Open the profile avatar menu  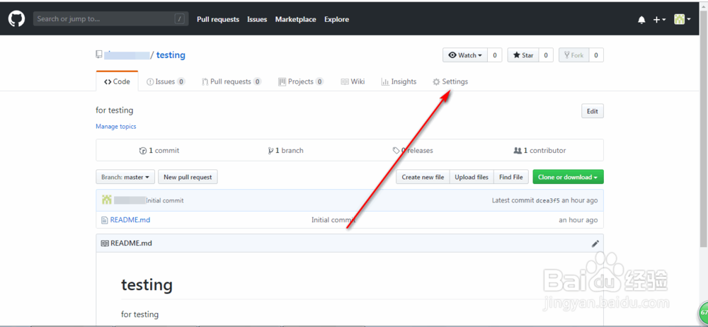[683, 19]
